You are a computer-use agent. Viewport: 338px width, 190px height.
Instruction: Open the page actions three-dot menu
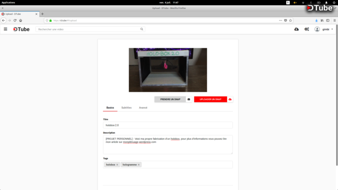tap(280, 21)
